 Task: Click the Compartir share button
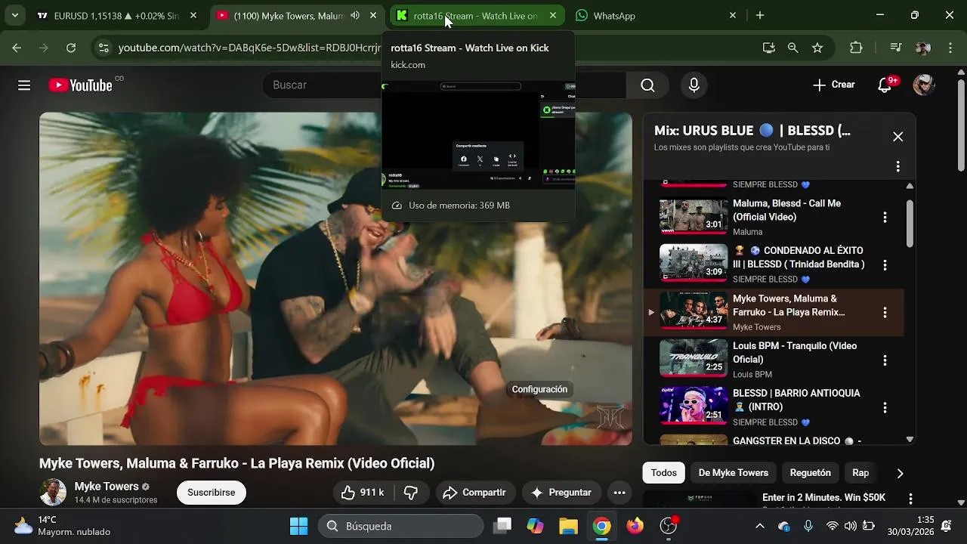(475, 493)
